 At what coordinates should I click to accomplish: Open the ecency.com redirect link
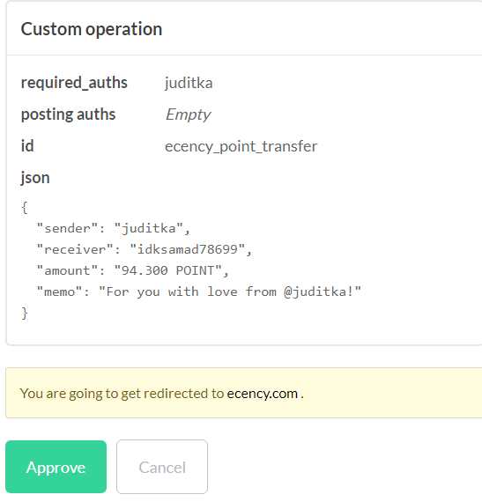tap(263, 394)
